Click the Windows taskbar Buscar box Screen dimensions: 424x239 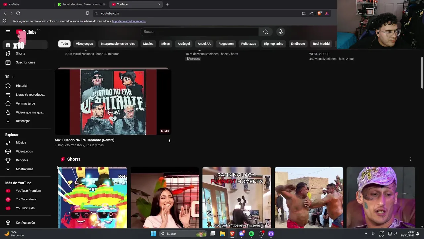point(183,234)
